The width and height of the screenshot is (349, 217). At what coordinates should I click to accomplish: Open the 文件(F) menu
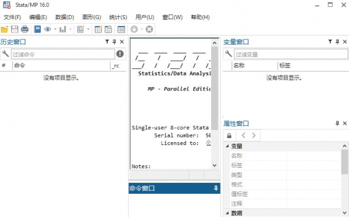(x=12, y=17)
